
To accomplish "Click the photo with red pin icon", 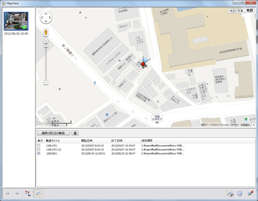I will [250, 193].
